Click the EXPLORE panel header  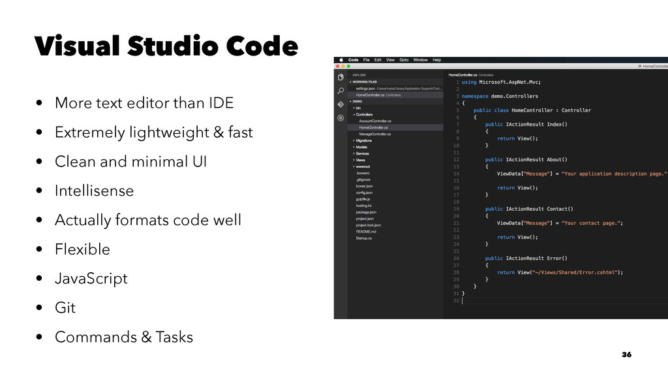coord(359,75)
